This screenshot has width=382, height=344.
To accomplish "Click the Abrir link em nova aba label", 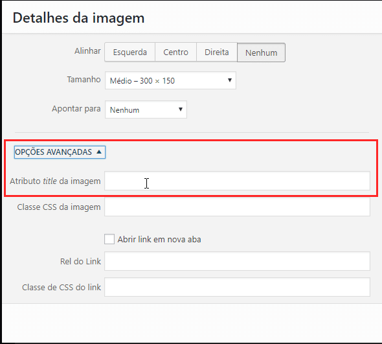I will pyautogui.click(x=159, y=240).
